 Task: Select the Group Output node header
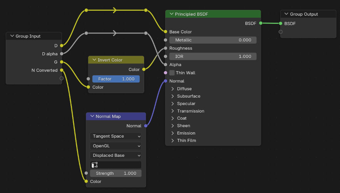[308, 14]
